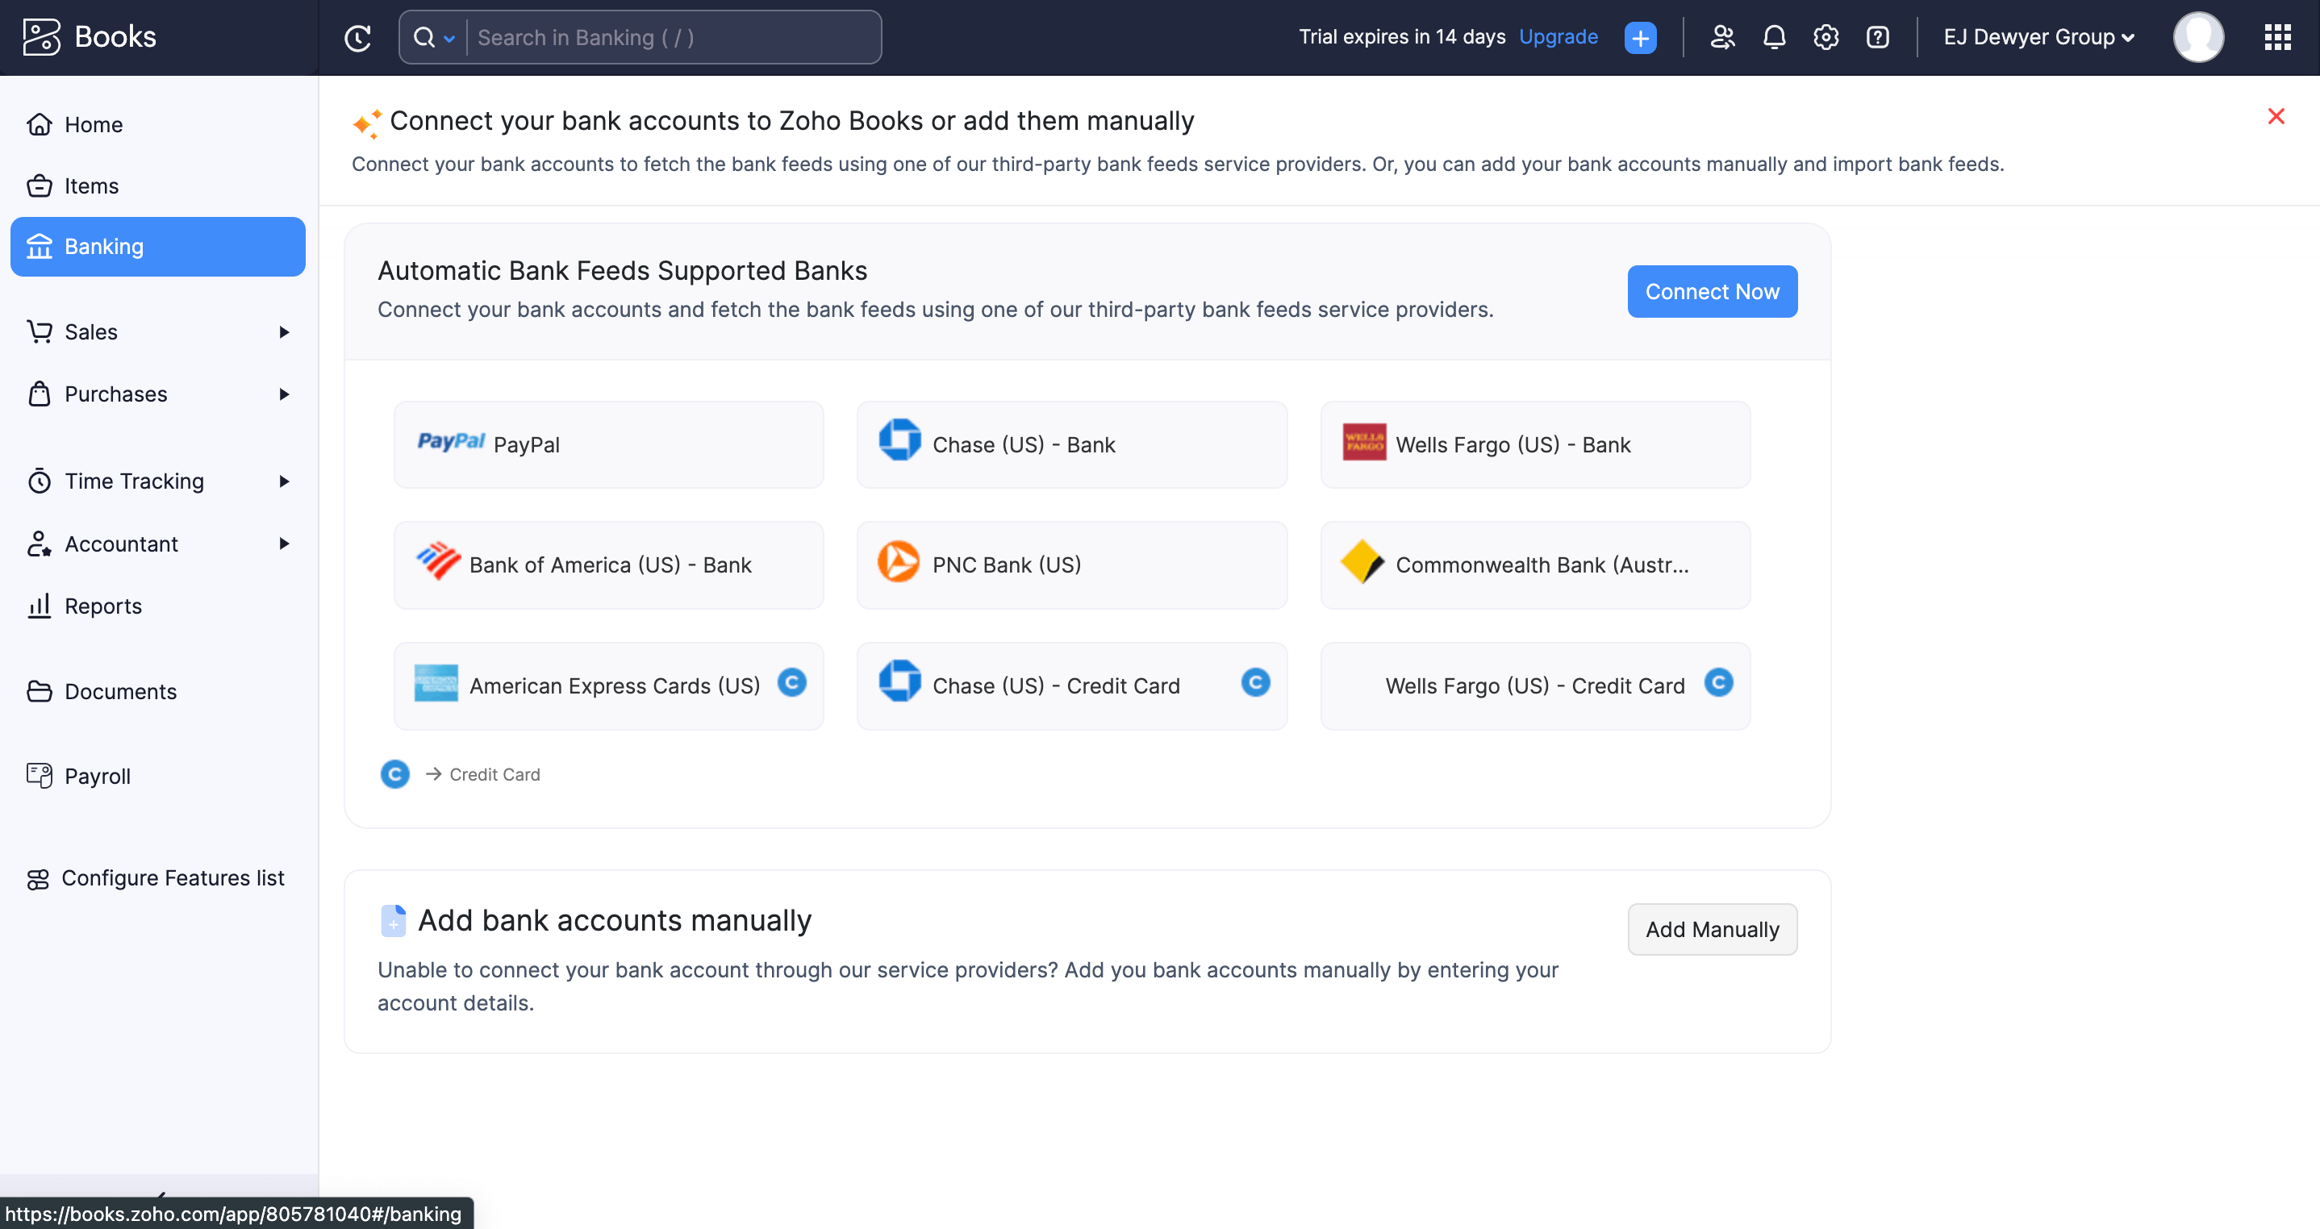Follow the Upgrade link

tap(1558, 37)
